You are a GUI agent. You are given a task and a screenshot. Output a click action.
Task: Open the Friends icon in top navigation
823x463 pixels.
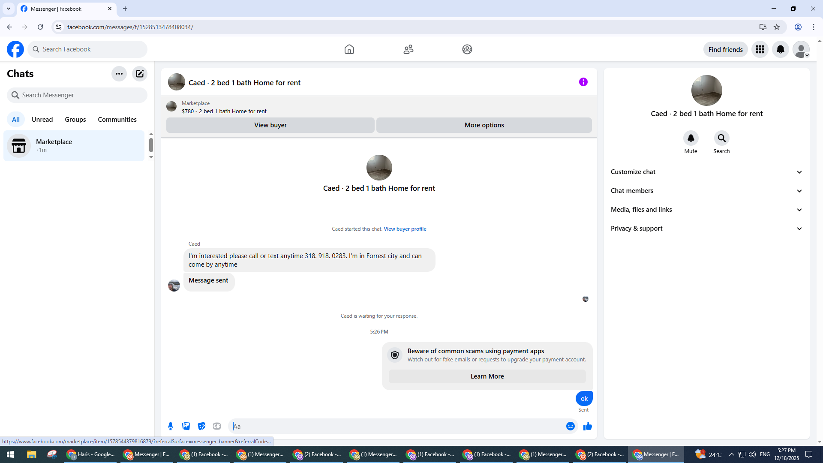click(408, 49)
